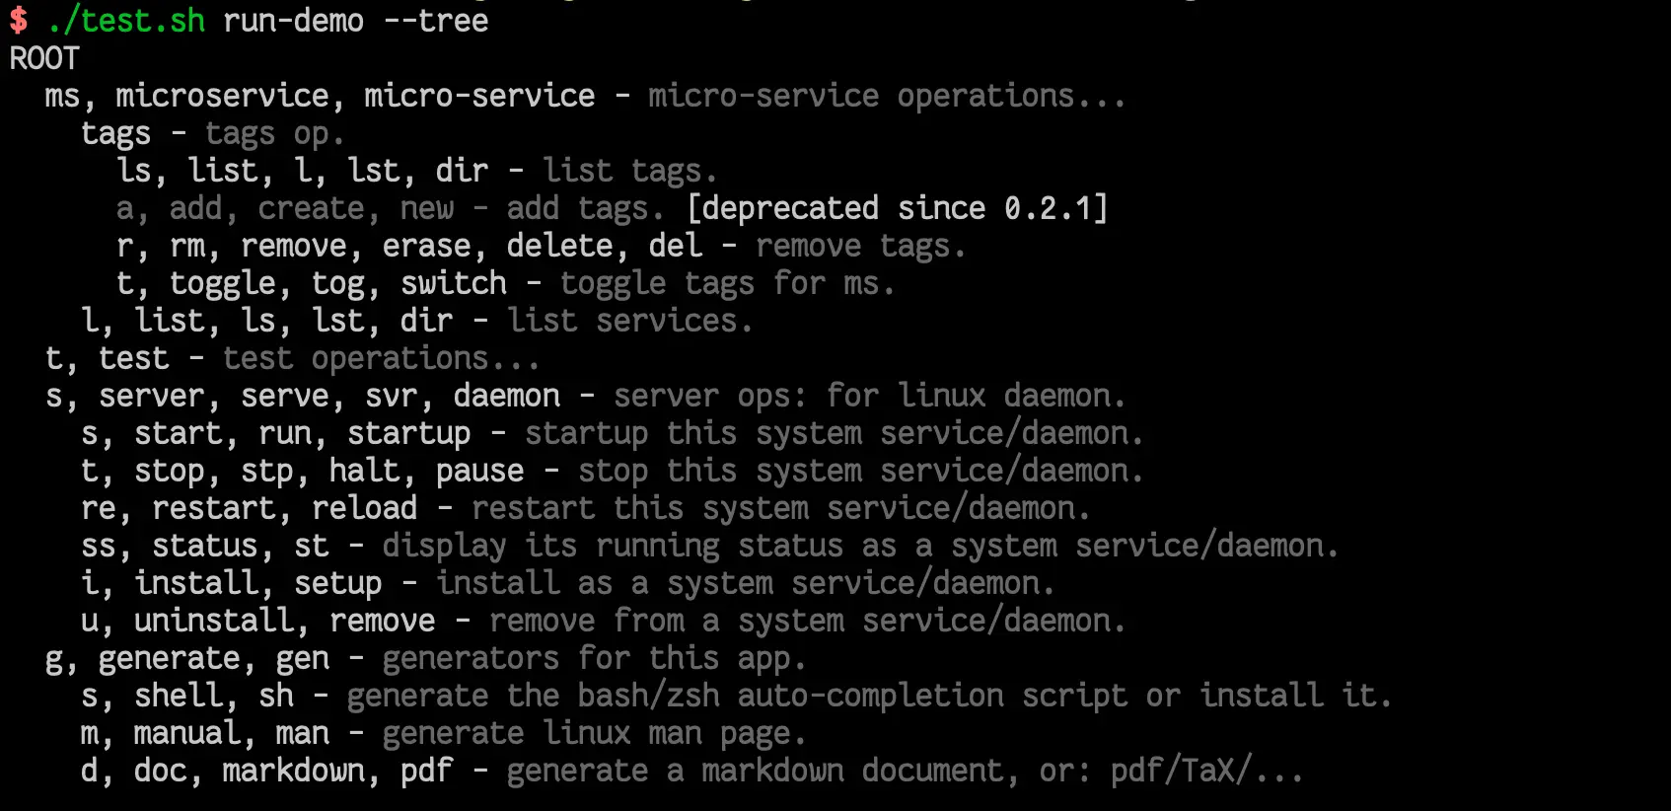Image resolution: width=1671 pixels, height=811 pixels.
Task: Click the 'ss, status, st' line
Action: (709, 546)
